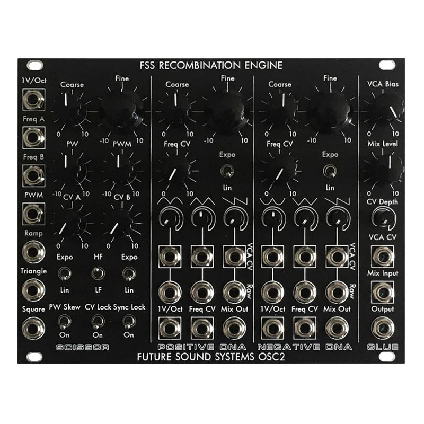This screenshot has height=424, width=424.
Task: Click Positive DNA triangle-wave level trimmer knob
Action: (x=202, y=218)
